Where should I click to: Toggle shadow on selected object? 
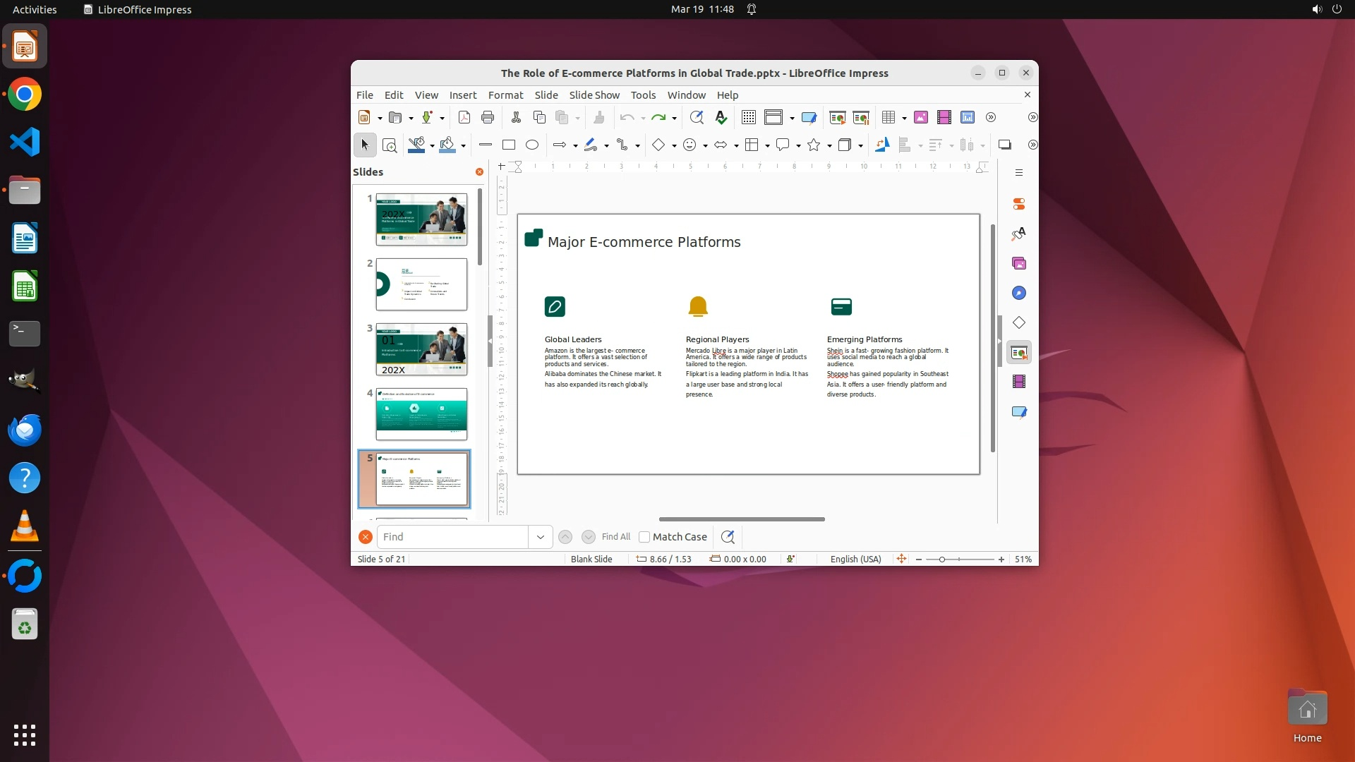(1004, 145)
